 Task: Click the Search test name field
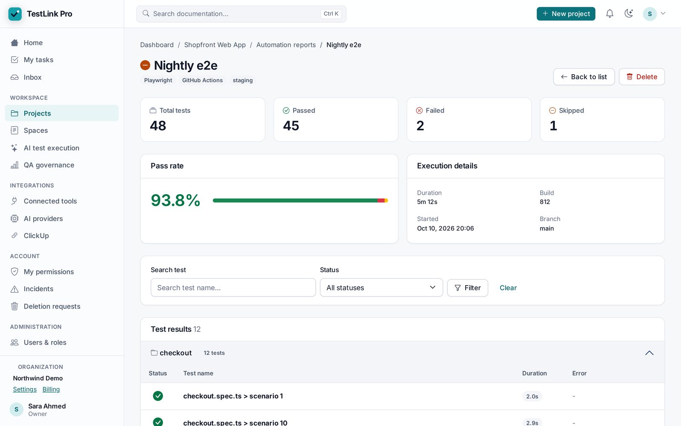tap(233, 288)
